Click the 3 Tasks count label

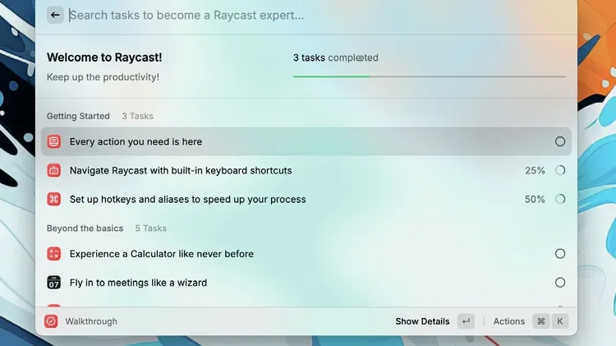click(137, 116)
